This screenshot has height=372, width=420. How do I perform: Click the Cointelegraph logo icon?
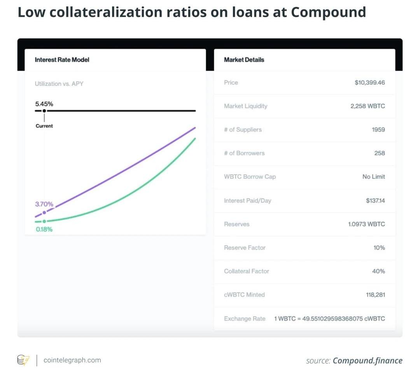pos(23,360)
